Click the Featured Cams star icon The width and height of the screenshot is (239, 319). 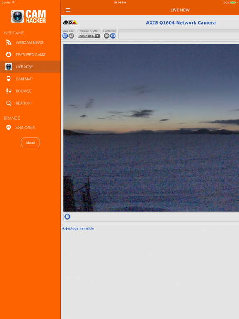(9, 54)
